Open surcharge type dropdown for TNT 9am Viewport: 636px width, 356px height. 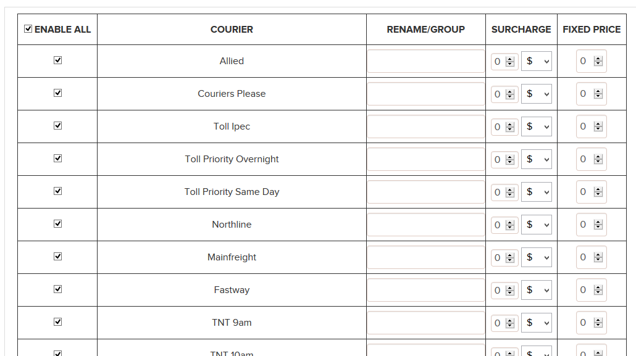coord(536,323)
